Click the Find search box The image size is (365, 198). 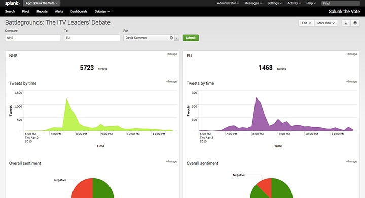click(x=340, y=3)
